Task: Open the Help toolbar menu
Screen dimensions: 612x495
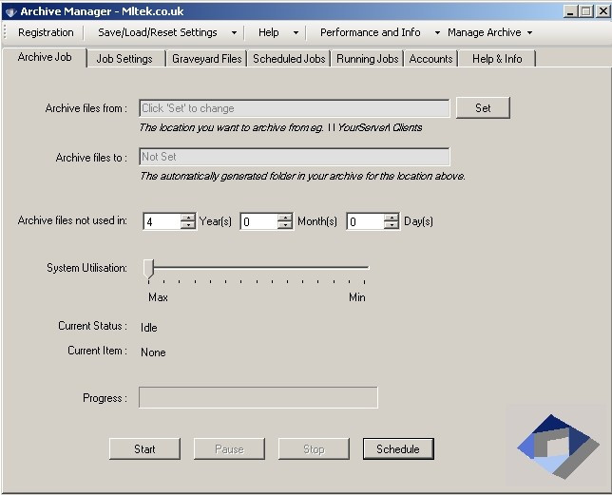Action: (269, 32)
